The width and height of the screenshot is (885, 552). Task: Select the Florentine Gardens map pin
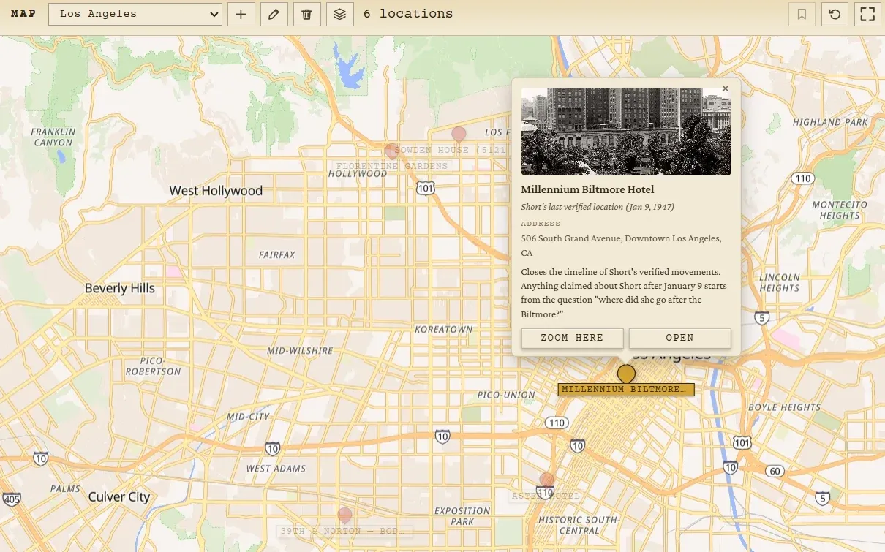(x=392, y=152)
